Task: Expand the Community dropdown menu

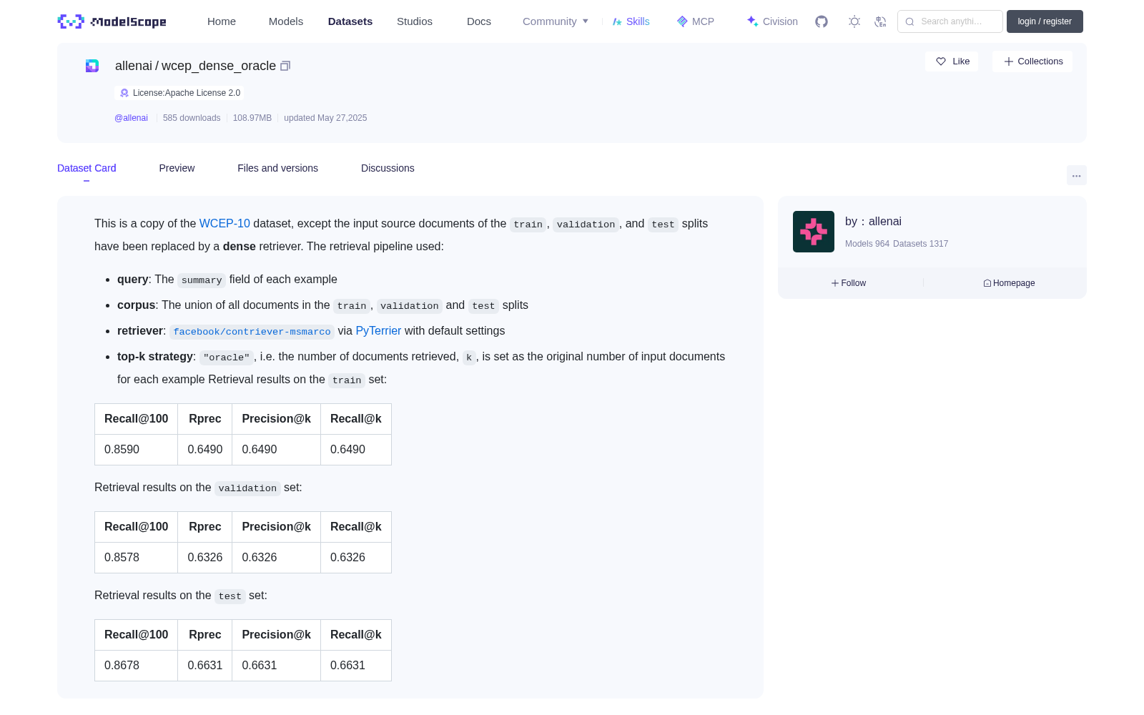Action: tap(556, 21)
